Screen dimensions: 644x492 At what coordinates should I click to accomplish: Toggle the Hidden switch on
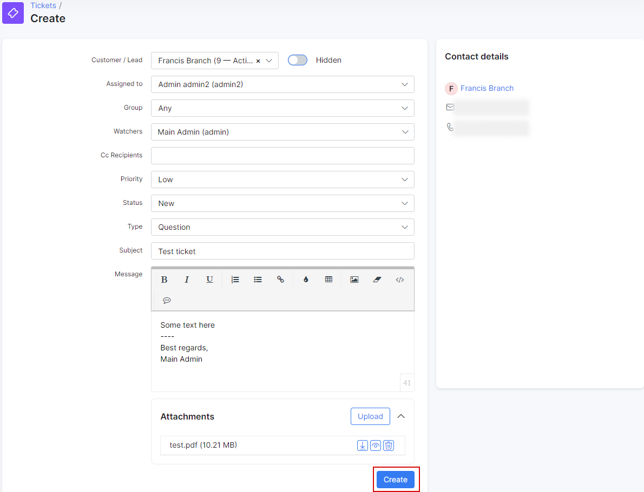(x=298, y=60)
